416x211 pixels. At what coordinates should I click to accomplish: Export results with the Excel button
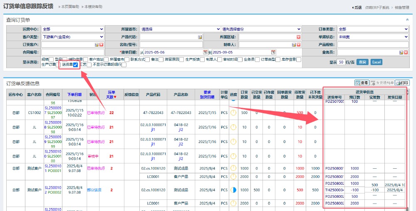coord(376,62)
